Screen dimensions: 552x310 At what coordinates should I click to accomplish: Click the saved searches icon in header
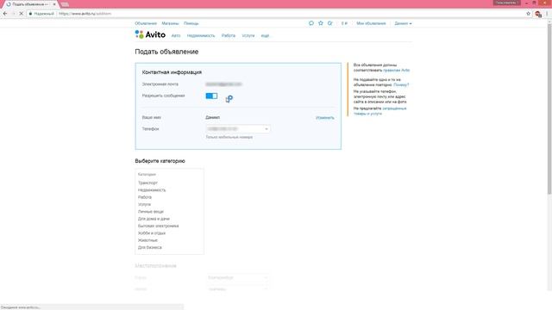(329, 23)
